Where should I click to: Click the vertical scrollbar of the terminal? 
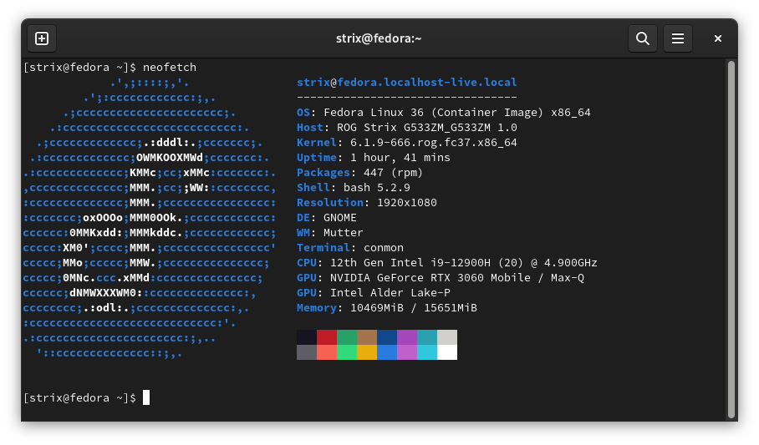click(x=731, y=240)
